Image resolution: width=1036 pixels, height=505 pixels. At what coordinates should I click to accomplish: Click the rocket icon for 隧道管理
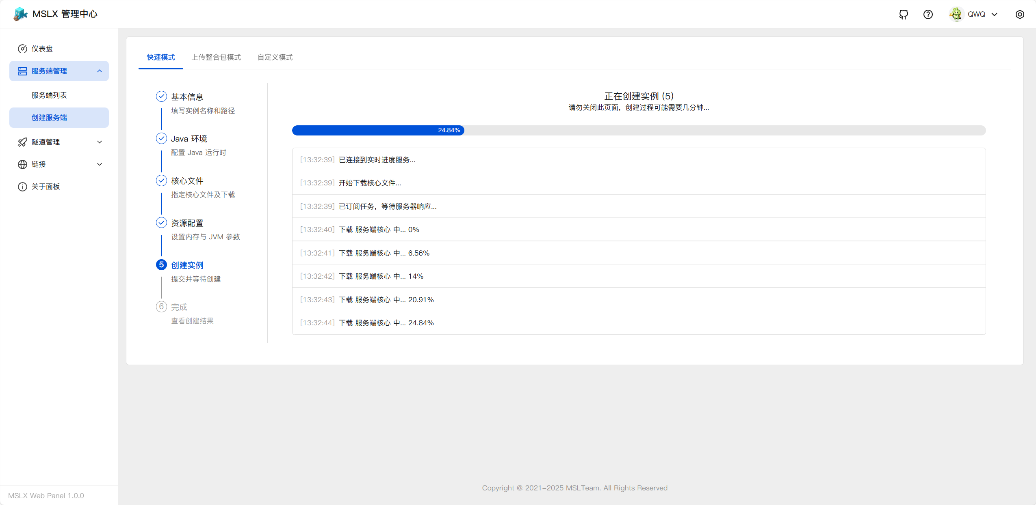pos(22,142)
